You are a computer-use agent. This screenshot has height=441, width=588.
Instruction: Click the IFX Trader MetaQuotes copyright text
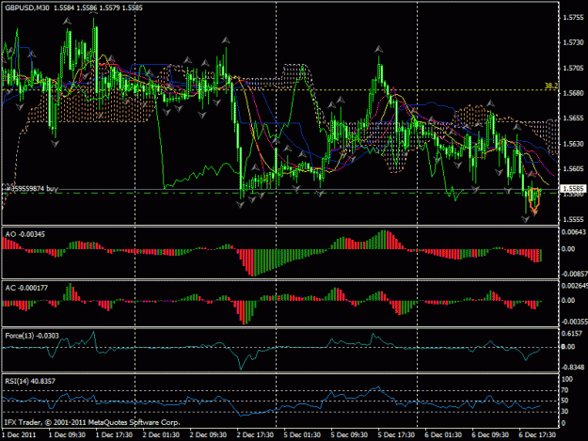(92, 422)
